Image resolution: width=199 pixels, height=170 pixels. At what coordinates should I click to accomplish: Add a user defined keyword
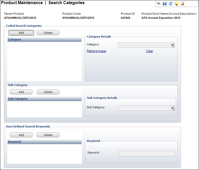[21, 135]
